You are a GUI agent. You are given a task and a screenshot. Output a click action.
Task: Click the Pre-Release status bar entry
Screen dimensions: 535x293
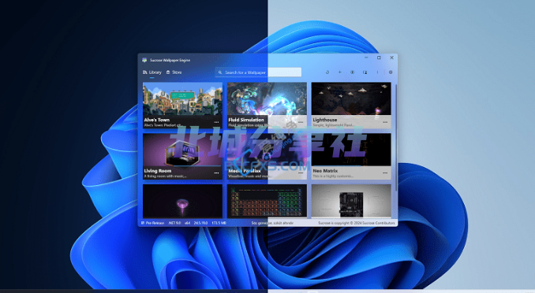click(x=152, y=223)
